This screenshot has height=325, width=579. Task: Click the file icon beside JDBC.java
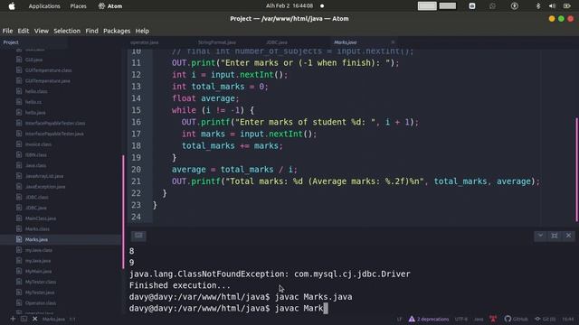(x=19, y=208)
